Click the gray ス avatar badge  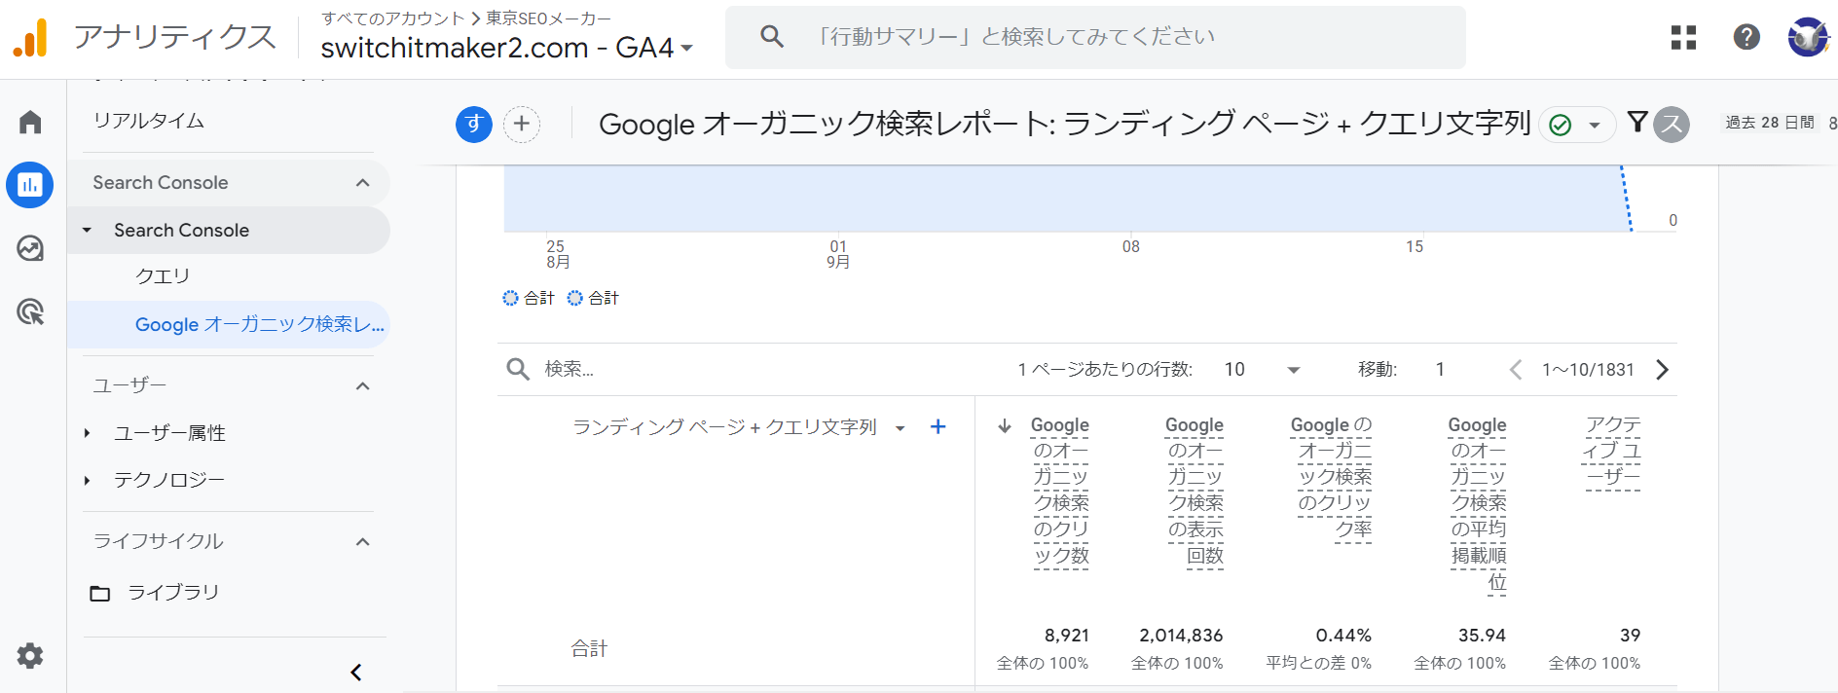1672,124
